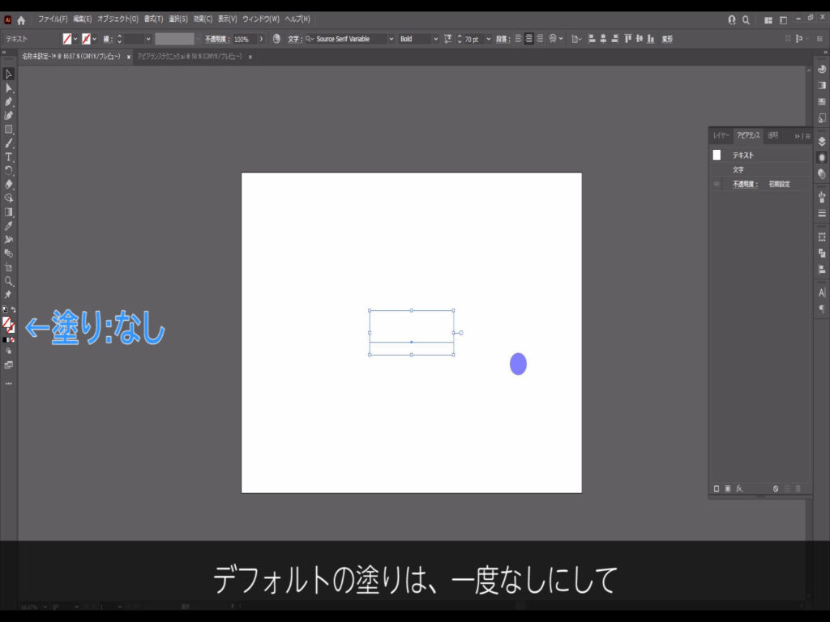The width and height of the screenshot is (830, 622).
Task: Switch to the レイヤー panel tab
Action: (x=721, y=136)
